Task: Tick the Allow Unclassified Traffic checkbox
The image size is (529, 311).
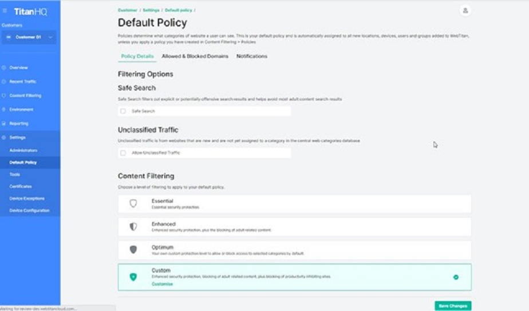Action: 123,153
